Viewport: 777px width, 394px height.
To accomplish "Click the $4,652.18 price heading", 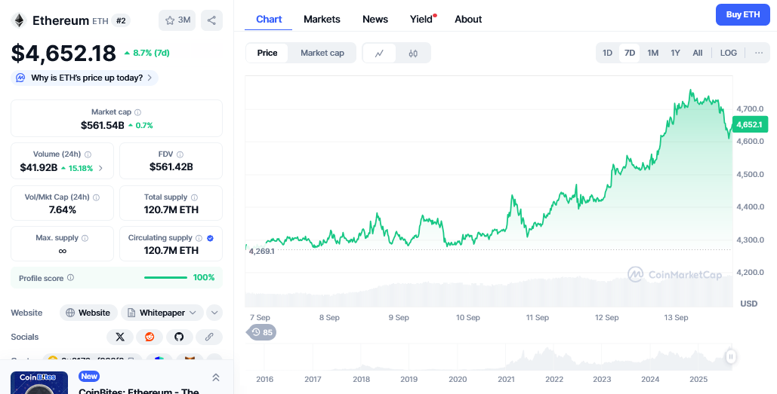I will pyautogui.click(x=63, y=53).
